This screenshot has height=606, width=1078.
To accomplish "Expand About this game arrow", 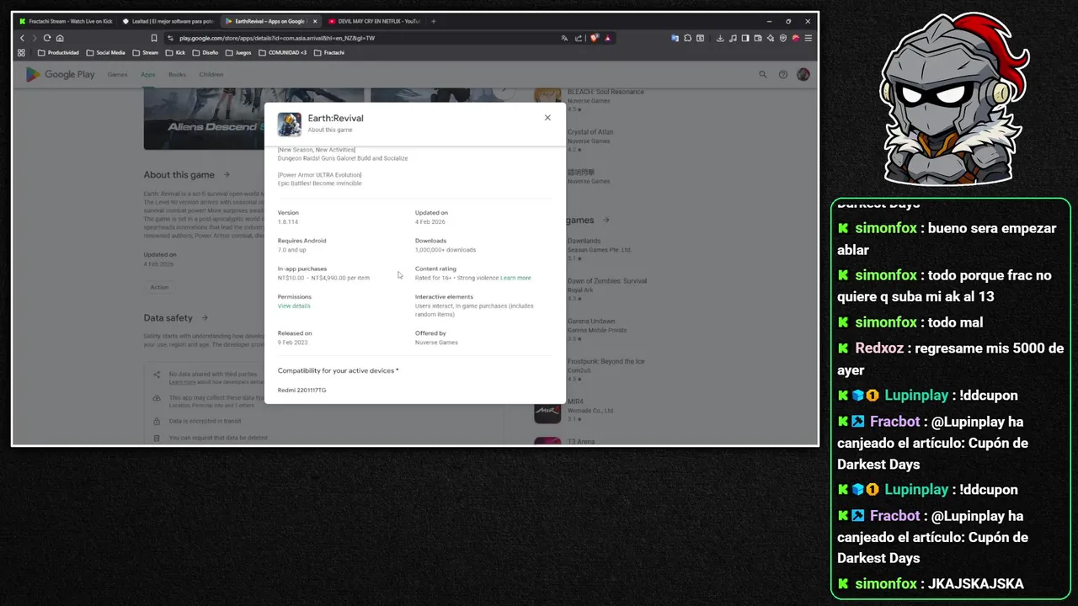I will pyautogui.click(x=227, y=175).
